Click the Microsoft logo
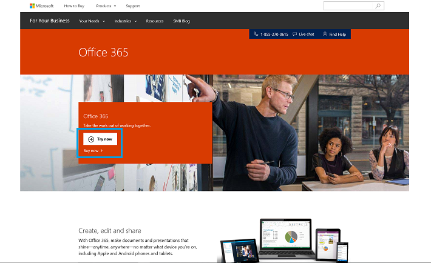The height and width of the screenshot is (263, 431). tap(41, 5)
